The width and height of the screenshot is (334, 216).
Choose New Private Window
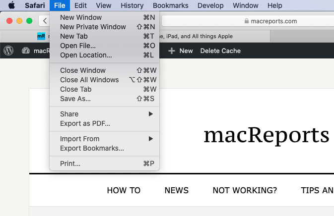pos(104,27)
